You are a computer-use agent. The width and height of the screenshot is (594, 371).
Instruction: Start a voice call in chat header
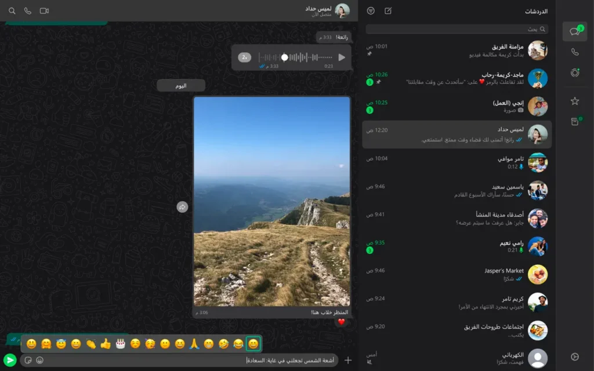pos(27,11)
